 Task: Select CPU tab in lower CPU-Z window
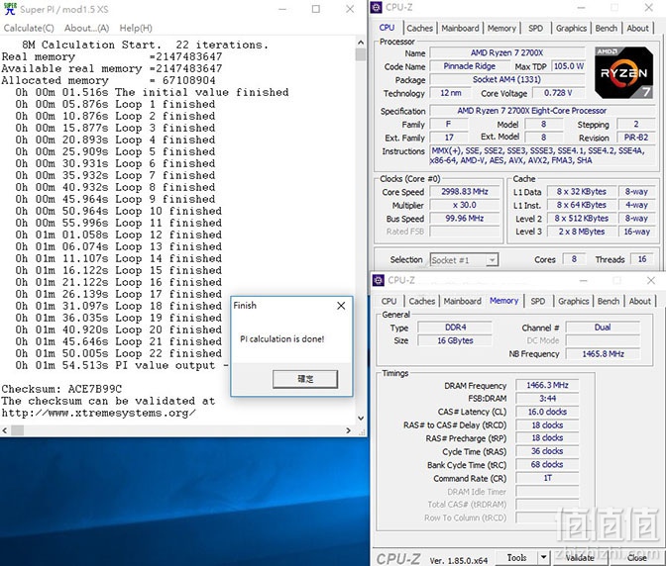click(388, 301)
